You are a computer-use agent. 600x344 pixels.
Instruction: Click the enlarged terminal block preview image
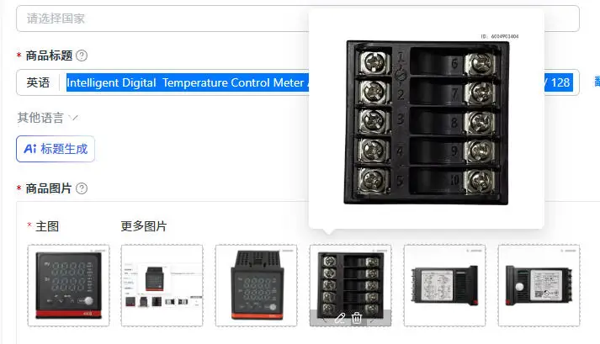pyautogui.click(x=427, y=123)
